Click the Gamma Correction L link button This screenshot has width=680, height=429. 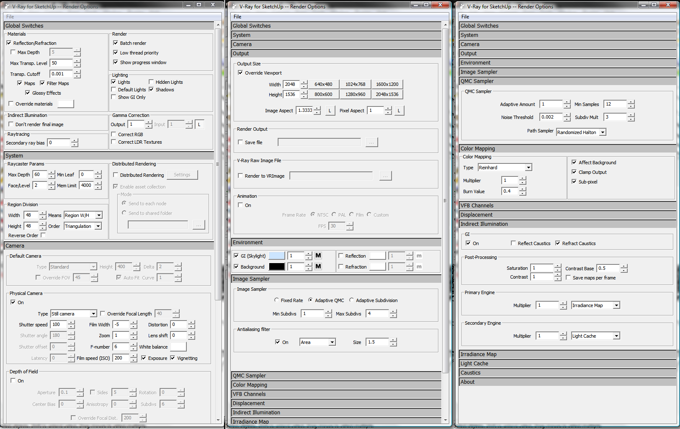pos(200,124)
